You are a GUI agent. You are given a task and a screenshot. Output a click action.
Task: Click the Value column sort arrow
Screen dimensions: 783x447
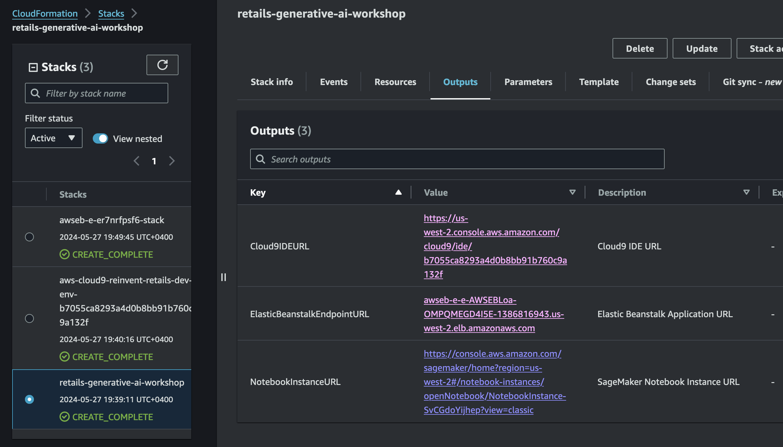[x=572, y=192]
